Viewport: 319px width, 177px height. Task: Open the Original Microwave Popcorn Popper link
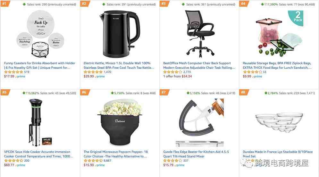[x=115, y=154]
